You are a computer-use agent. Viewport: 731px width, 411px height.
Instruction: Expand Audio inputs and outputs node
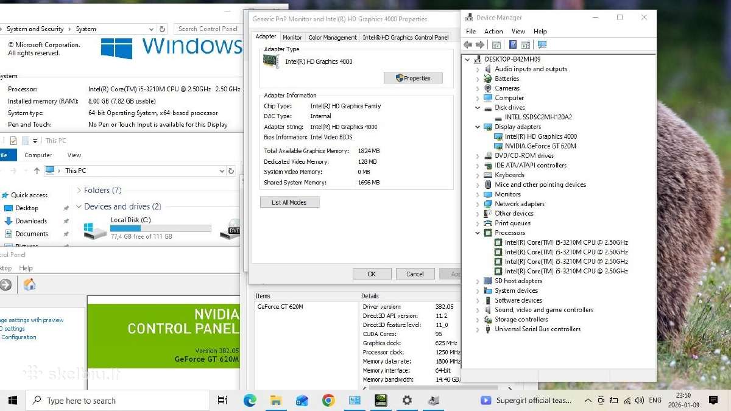(478, 69)
